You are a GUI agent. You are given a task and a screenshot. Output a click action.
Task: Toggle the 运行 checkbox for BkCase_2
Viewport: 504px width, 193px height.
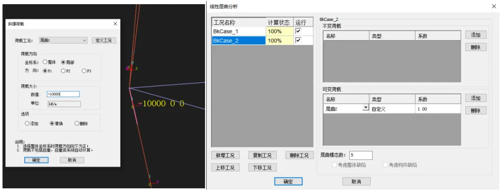[298, 41]
